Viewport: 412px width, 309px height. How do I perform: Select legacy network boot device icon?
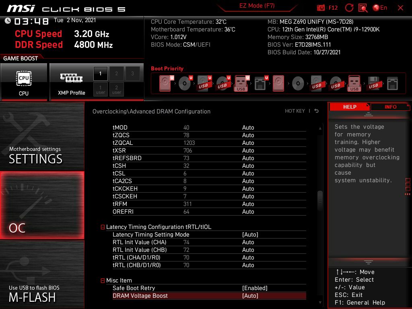tap(392, 84)
